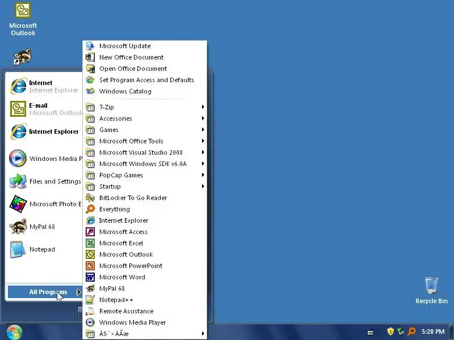Expand the PopCap Games submenu arrow
The width and height of the screenshot is (454, 340).
(203, 175)
